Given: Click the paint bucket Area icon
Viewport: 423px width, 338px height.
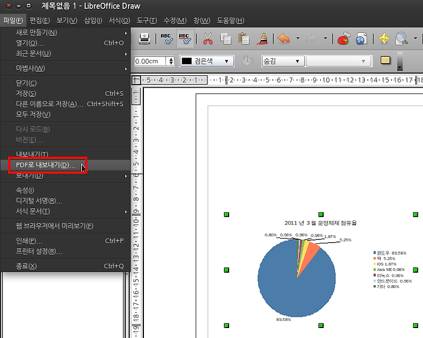Looking at the screenshot, I should tap(248, 61).
